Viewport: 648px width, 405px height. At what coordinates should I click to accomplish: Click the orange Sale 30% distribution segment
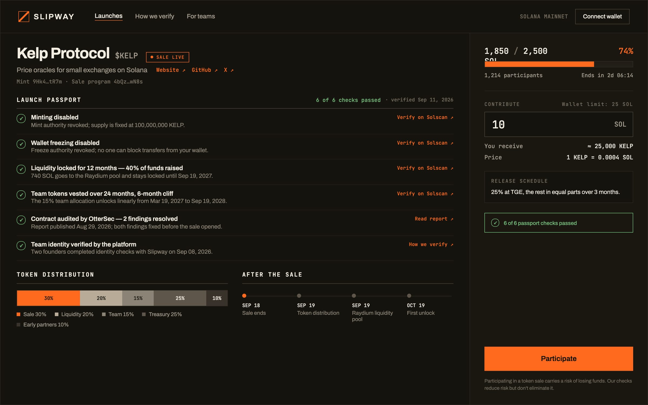pyautogui.click(x=48, y=298)
